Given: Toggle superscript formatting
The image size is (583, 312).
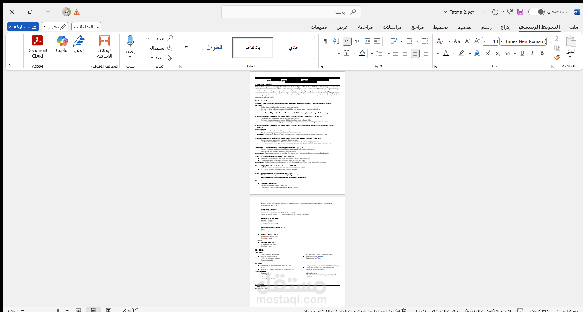Looking at the screenshot, I should coord(488,53).
